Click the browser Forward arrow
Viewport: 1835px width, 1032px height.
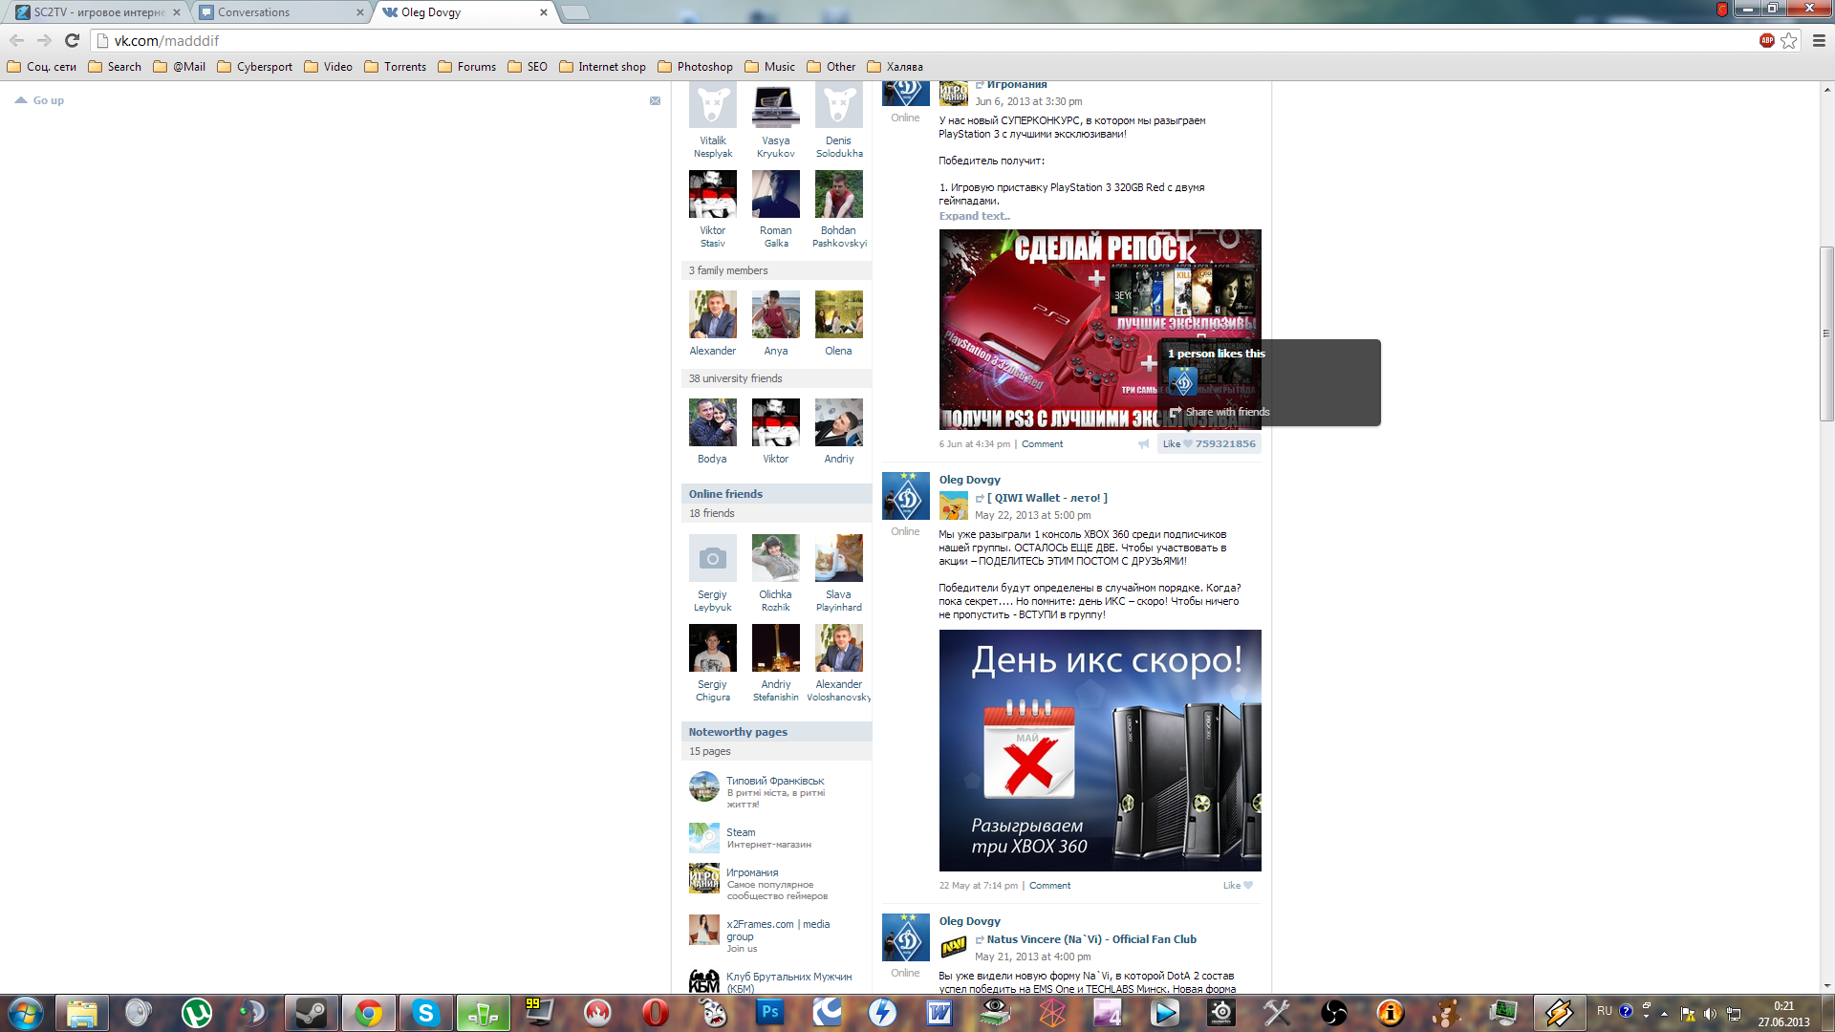pyautogui.click(x=44, y=40)
